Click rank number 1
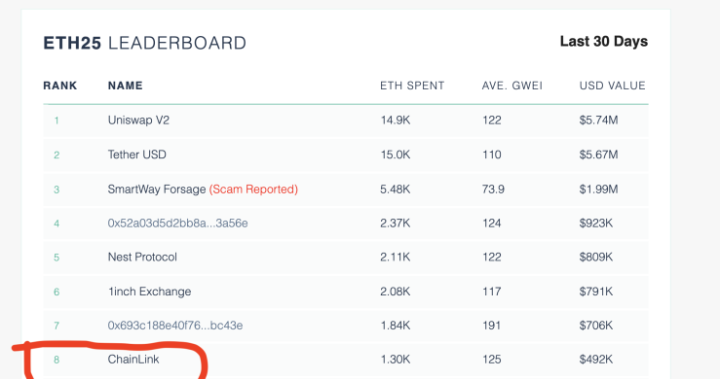The width and height of the screenshot is (720, 379). [57, 121]
